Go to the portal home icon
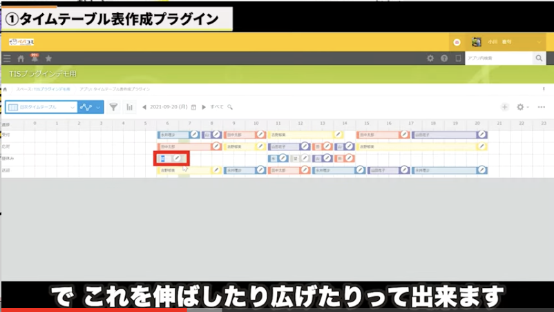 [21, 59]
